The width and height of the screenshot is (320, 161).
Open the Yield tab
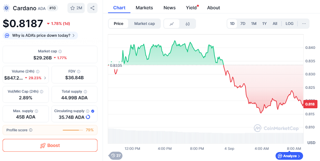tap(192, 8)
